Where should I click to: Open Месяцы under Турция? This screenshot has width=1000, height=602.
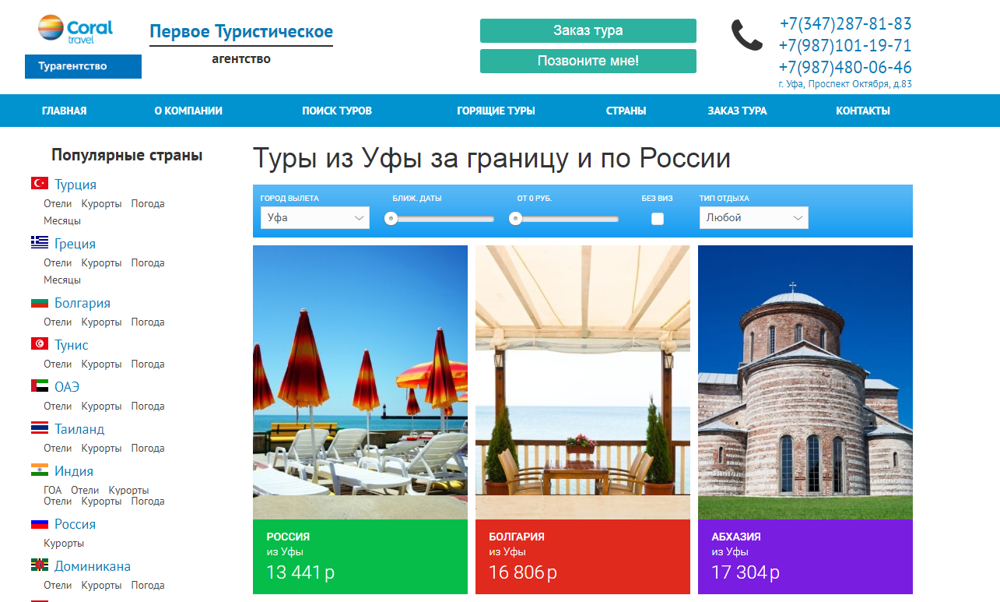point(62,220)
